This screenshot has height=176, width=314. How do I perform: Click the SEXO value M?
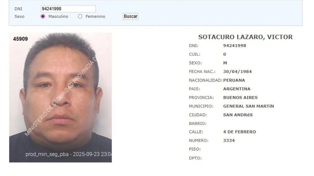point(225,63)
